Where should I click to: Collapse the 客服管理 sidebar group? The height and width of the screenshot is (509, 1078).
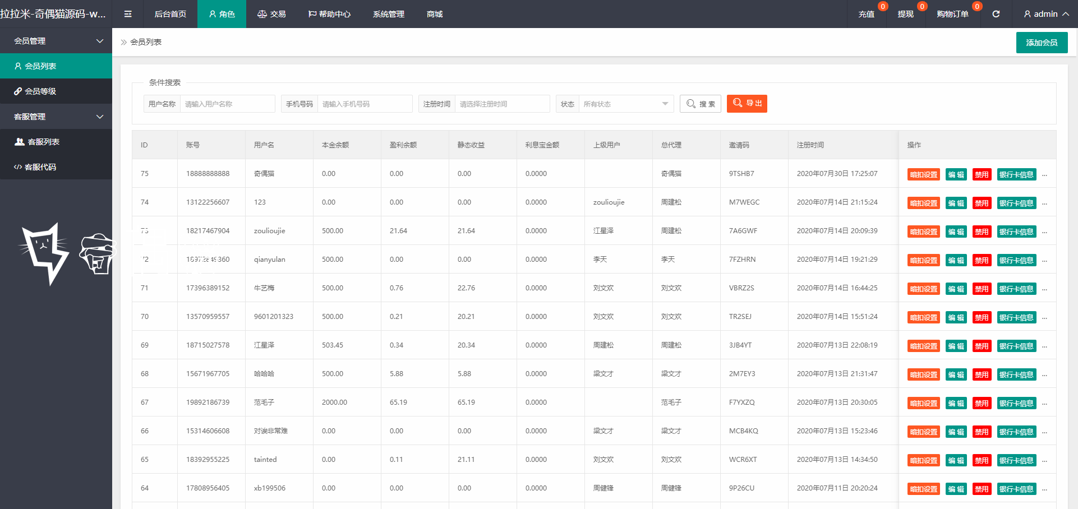(56, 117)
